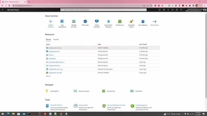Click the account avatar in the top bar
Viewport: 207px width, 116px height.
pos(205,10)
